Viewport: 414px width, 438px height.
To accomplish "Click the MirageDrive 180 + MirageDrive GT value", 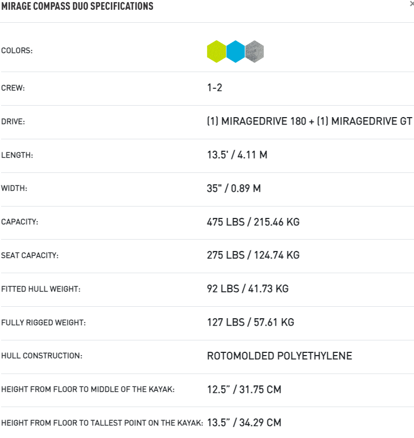I will 309,121.
